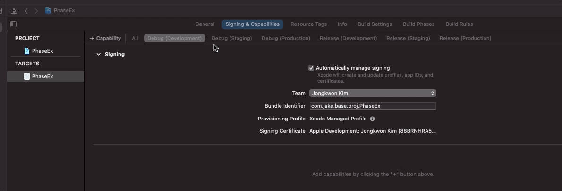Switch to the General tab
Image resolution: width=562 pixels, height=191 pixels.
(204, 24)
